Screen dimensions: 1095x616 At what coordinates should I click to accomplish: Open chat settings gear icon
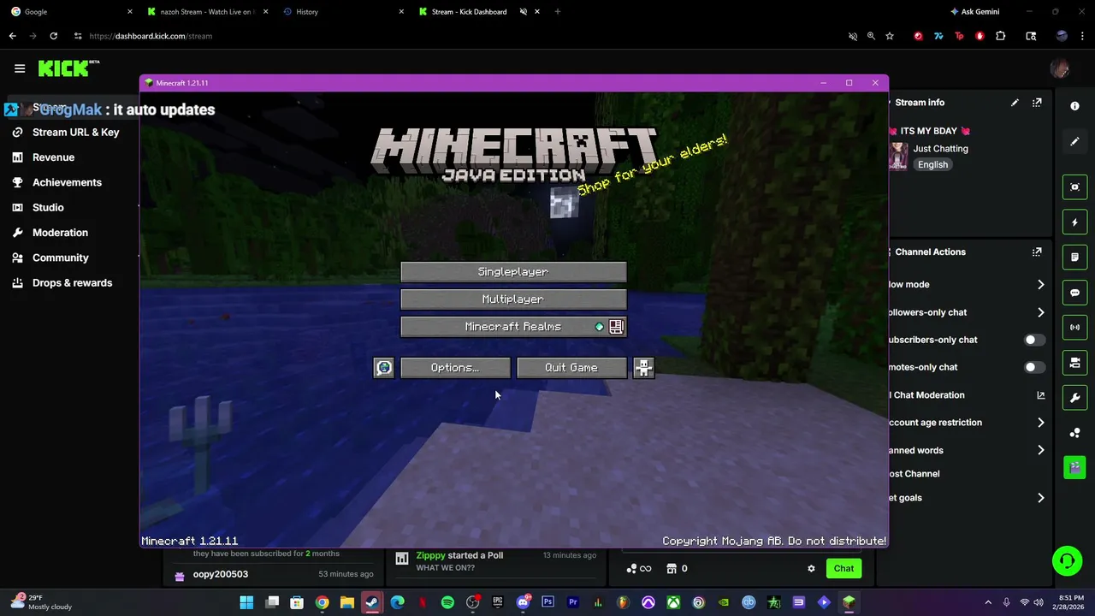pos(811,568)
